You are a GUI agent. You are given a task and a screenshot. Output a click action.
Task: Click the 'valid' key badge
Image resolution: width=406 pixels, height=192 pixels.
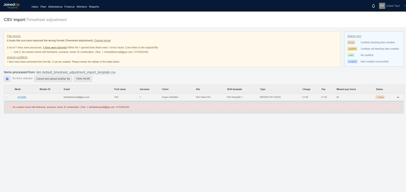coord(351,55)
